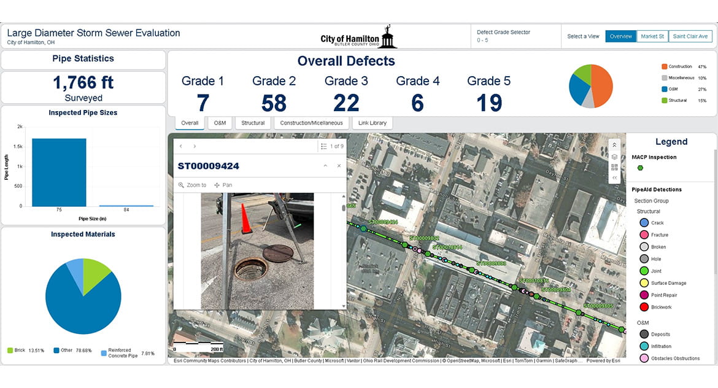Collapse the ST00009424 popup with its chevron

pyautogui.click(x=325, y=166)
